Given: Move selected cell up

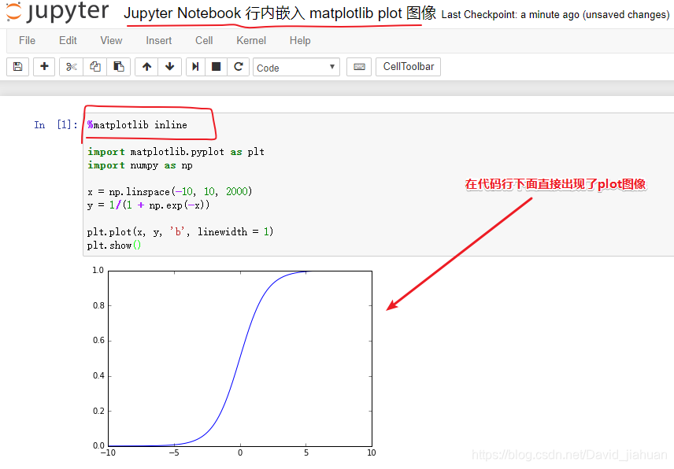Looking at the screenshot, I should (146, 67).
